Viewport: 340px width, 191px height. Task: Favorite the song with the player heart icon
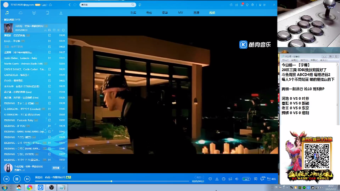[x=210, y=179]
